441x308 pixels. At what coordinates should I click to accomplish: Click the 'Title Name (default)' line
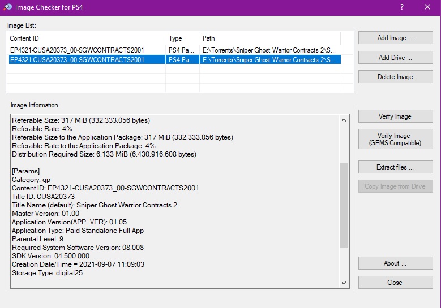[x=95, y=205]
